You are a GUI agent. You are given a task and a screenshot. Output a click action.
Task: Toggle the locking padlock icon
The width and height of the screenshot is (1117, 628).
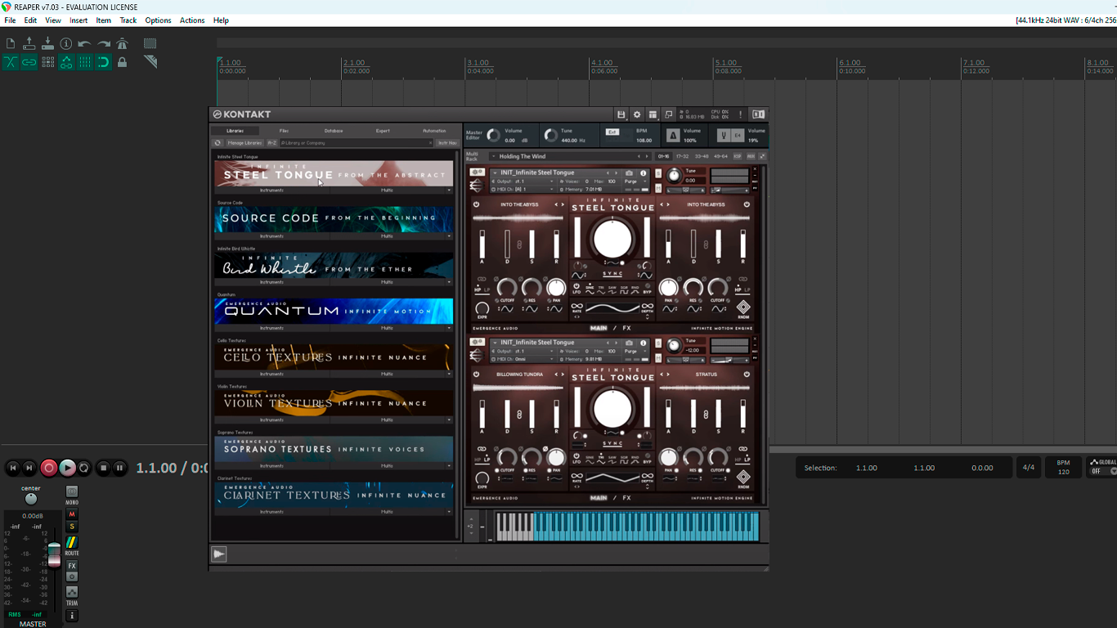[x=123, y=62]
